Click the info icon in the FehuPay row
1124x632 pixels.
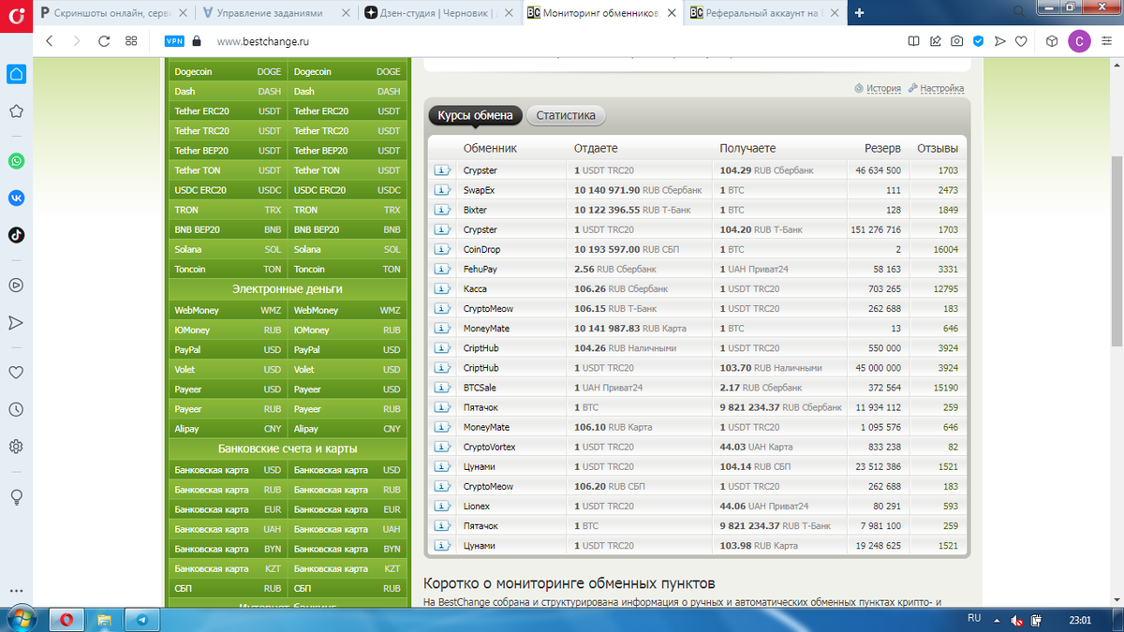click(x=442, y=269)
